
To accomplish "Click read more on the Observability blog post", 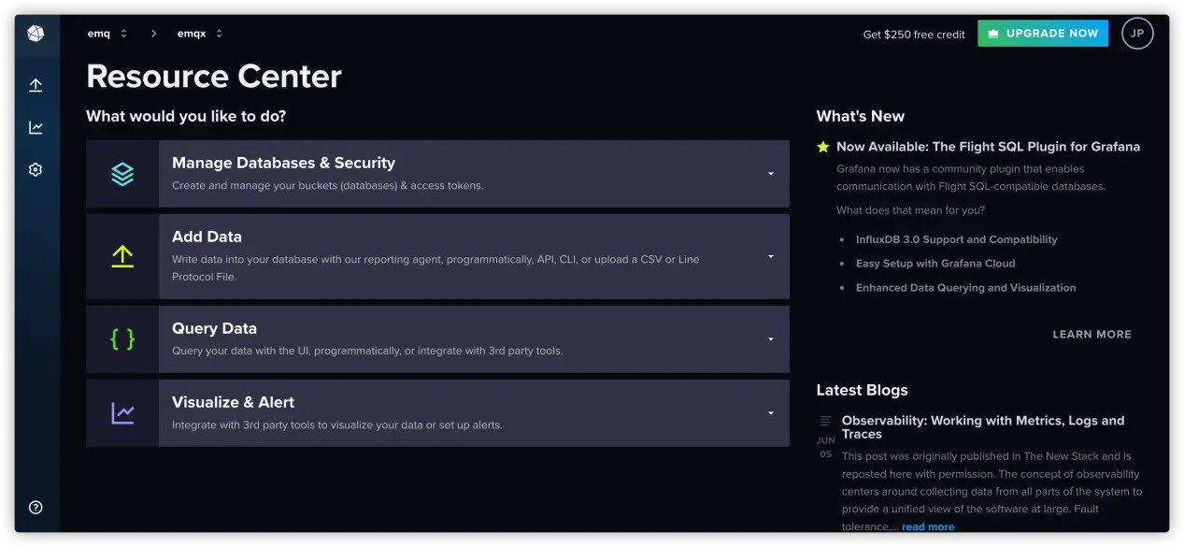I will (x=927, y=526).
